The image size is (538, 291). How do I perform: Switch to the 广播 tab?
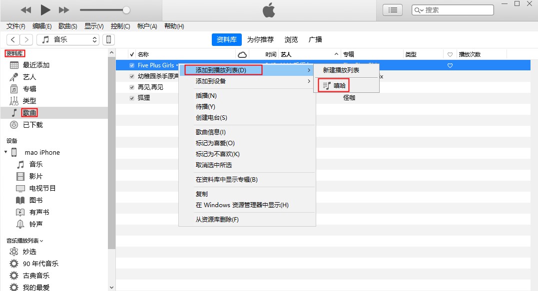point(315,40)
